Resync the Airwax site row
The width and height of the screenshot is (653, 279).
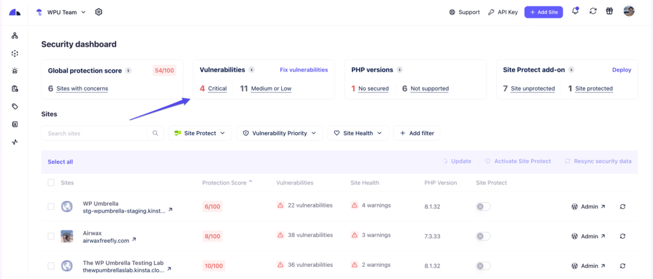622,236
